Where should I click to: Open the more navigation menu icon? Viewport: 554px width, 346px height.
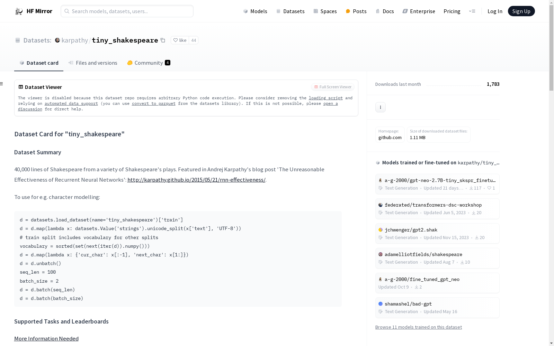click(472, 11)
